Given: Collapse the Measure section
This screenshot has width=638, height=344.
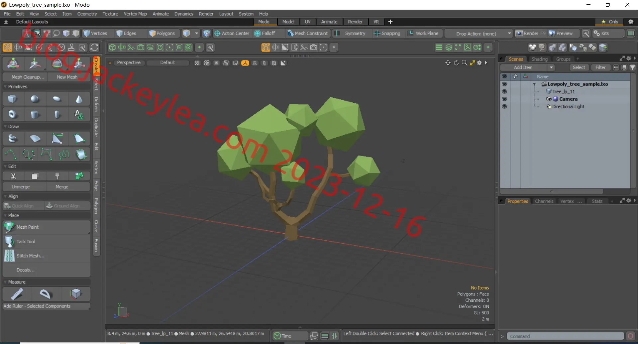Looking at the screenshot, I should click(5, 282).
